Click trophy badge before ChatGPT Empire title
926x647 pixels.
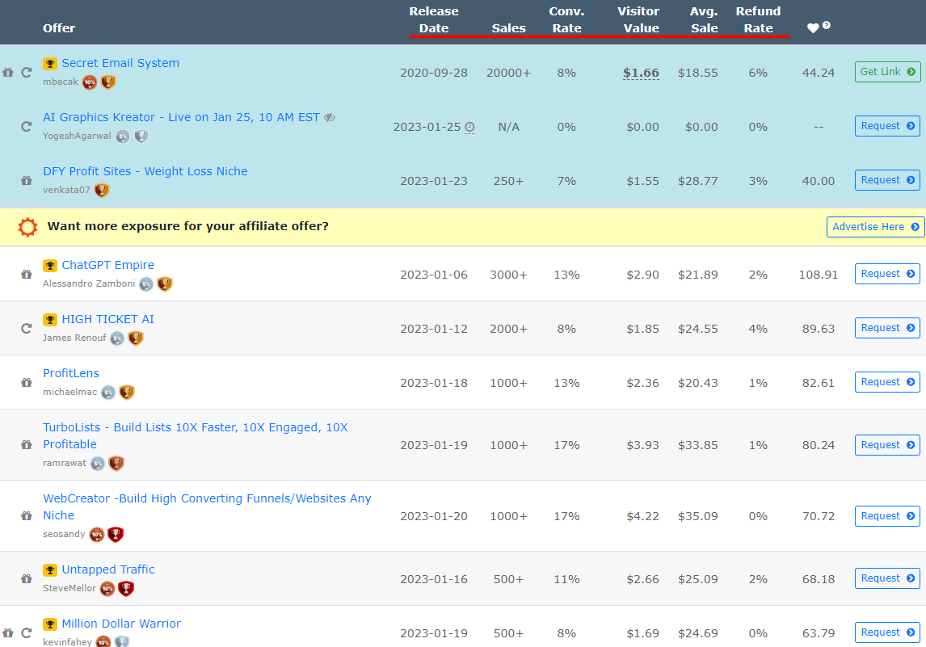(x=49, y=266)
